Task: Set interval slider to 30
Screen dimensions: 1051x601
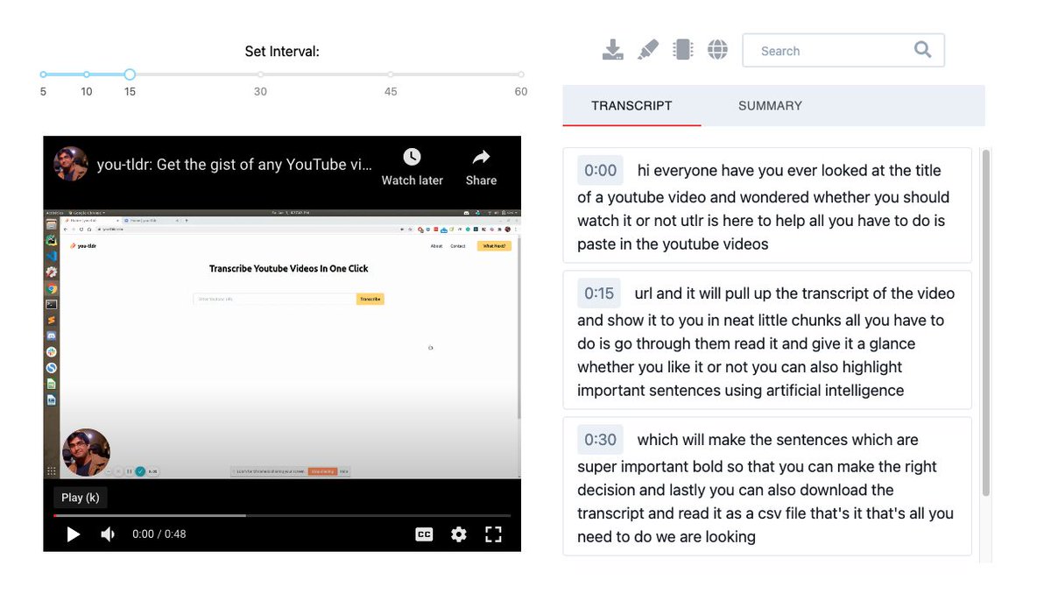Action: pos(260,74)
